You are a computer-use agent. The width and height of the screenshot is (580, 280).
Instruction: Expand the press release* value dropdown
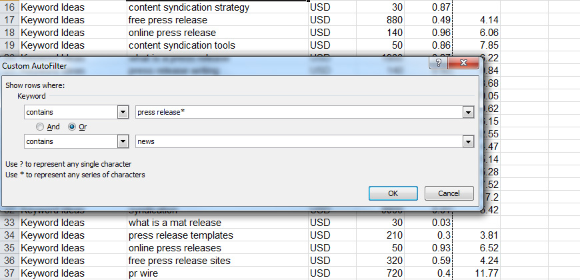click(x=468, y=113)
